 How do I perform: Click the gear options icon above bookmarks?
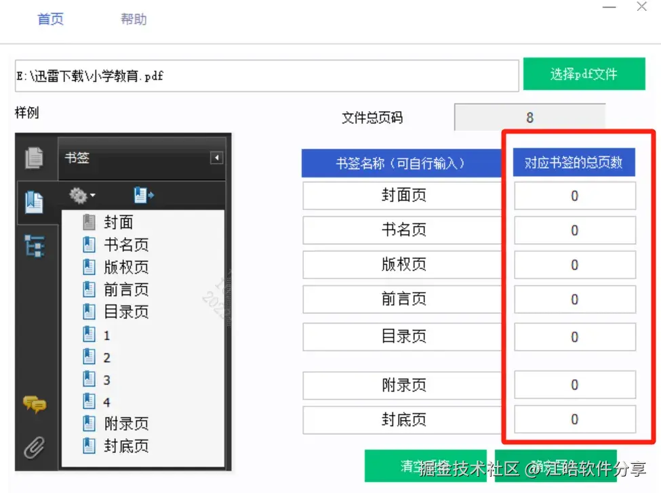point(77,194)
